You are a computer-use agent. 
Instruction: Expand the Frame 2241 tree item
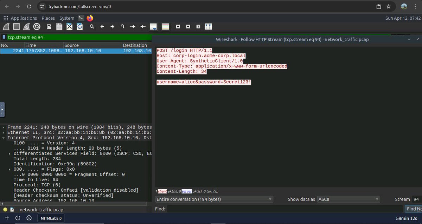pyautogui.click(x=4, y=127)
